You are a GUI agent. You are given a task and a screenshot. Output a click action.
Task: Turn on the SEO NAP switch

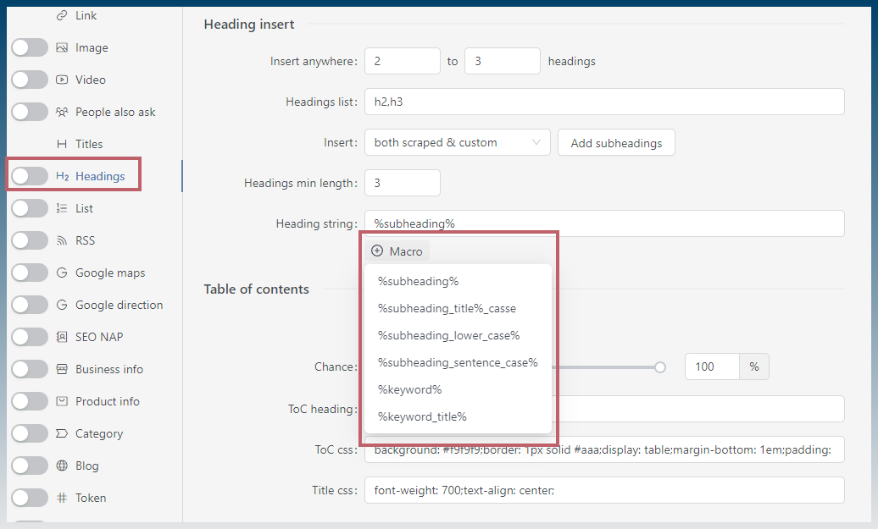point(30,337)
